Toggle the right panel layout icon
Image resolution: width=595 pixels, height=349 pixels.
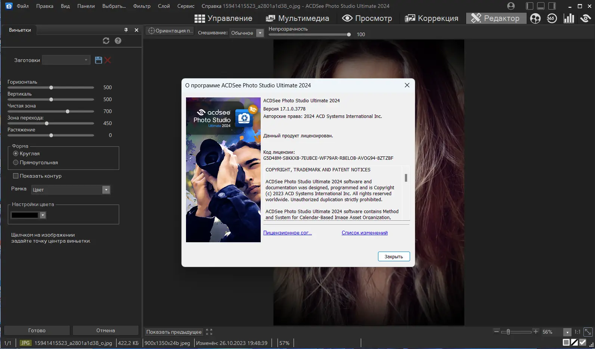[552, 6]
